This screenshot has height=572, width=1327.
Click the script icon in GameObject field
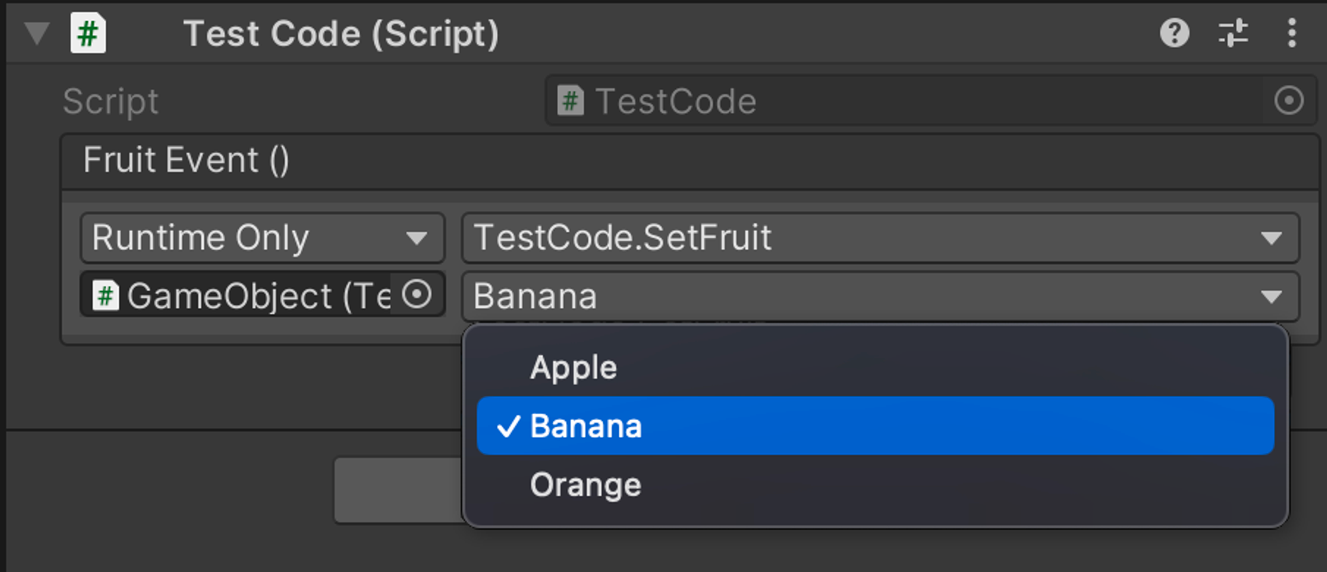coord(105,295)
